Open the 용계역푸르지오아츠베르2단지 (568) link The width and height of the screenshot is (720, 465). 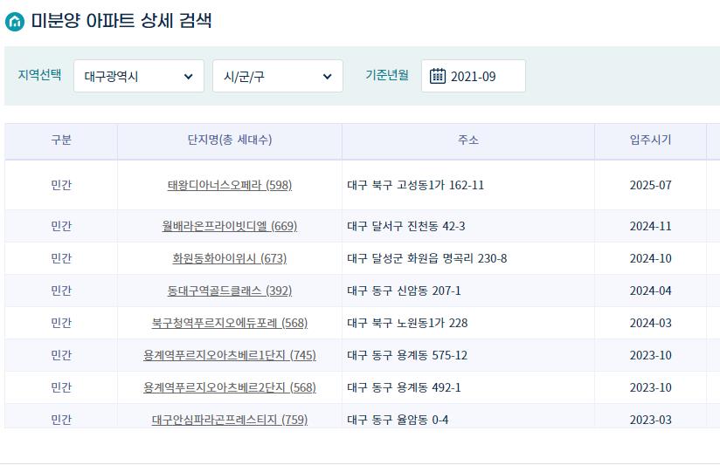point(230,387)
